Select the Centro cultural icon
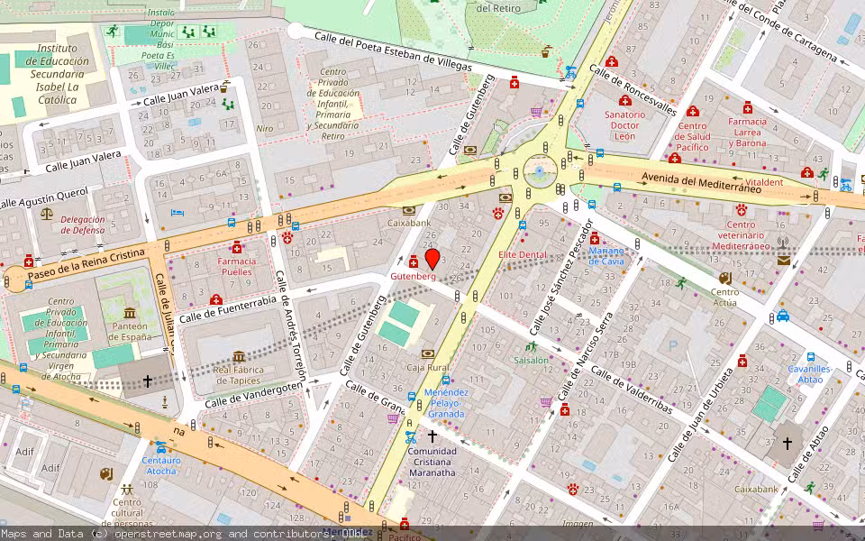This screenshot has height=541, width=865. 127,489
